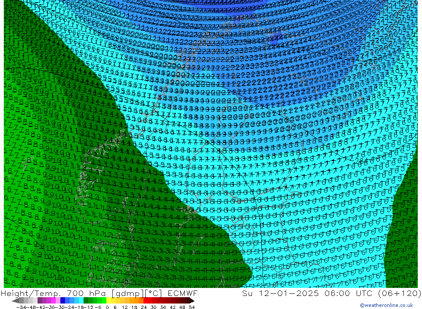Image resolution: width=422 pixels, height=309 pixels.
Task: Click the '0' scale label
Action: coord(107,307)
